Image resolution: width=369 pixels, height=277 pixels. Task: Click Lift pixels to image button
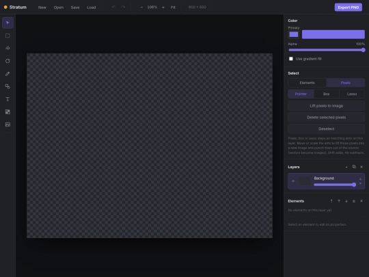tap(327, 106)
